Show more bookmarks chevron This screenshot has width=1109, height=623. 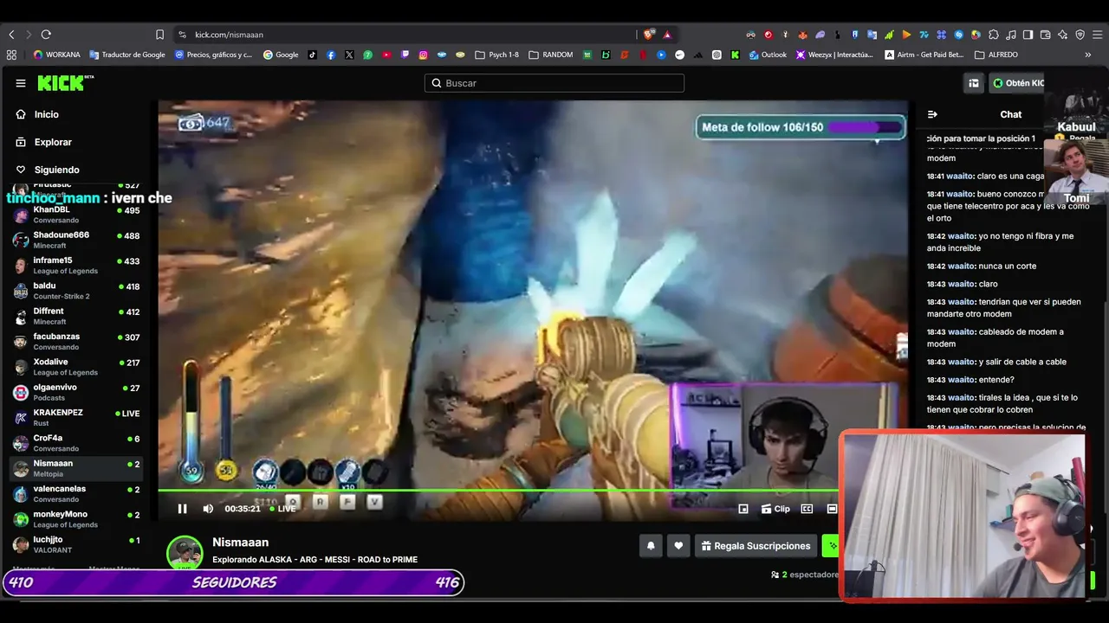click(x=1088, y=55)
